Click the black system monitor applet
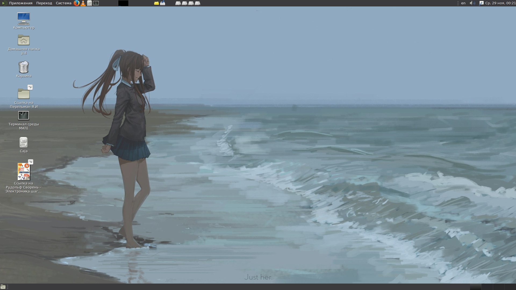The image size is (516, 290). pos(123,3)
